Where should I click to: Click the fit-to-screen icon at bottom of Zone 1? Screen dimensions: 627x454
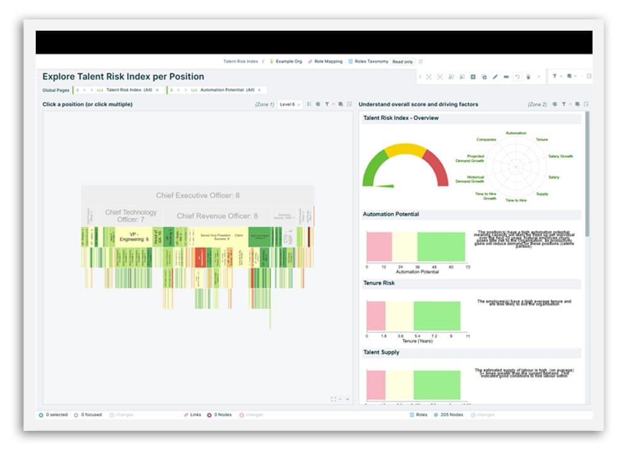pos(334,399)
